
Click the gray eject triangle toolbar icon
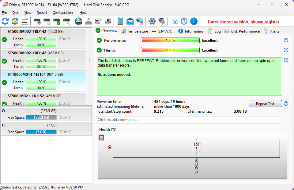pyautogui.click(x=88, y=21)
